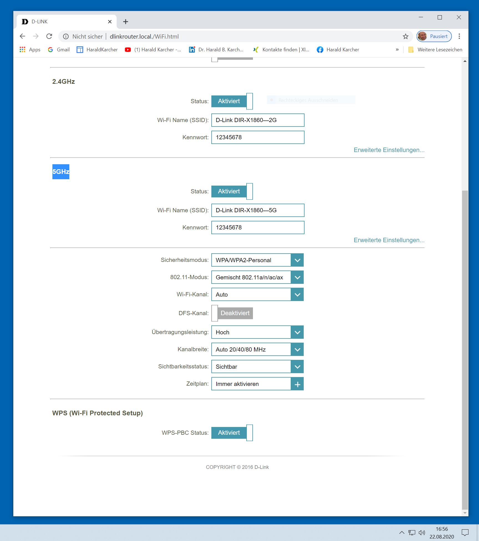Open the LinkedIn Dr. Harald B. Karcher bookmark
479x541 pixels.
(216, 50)
